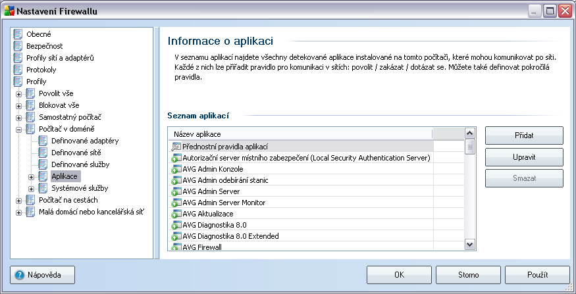Click the empty second column header
The height and width of the screenshot is (294, 576).
(x=449, y=134)
